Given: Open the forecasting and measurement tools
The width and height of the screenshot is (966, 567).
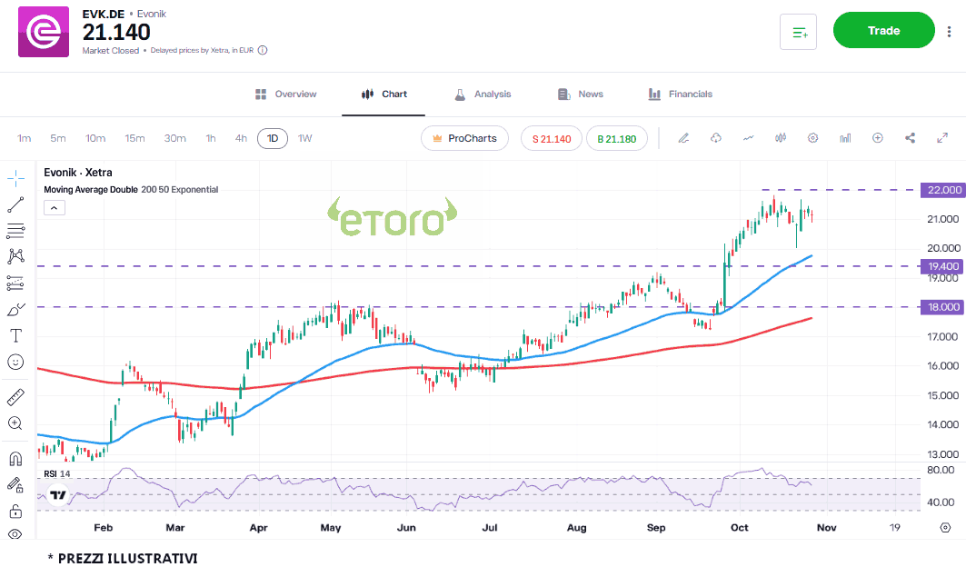Looking at the screenshot, I should pyautogui.click(x=16, y=283).
